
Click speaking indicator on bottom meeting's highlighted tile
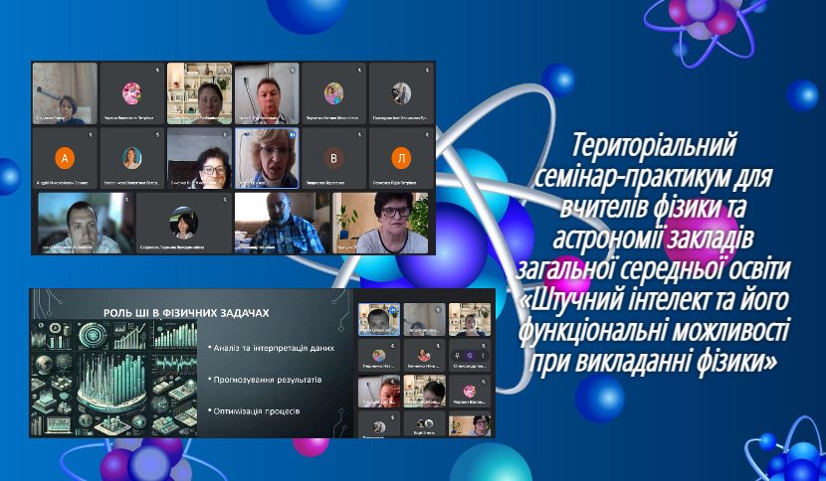pyautogui.click(x=393, y=310)
